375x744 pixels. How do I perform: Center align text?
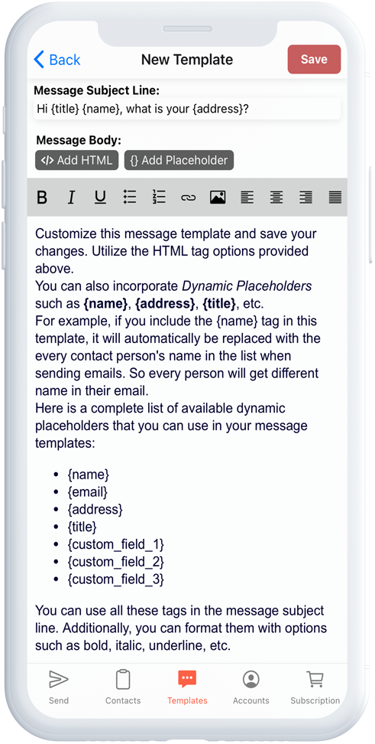tap(276, 197)
